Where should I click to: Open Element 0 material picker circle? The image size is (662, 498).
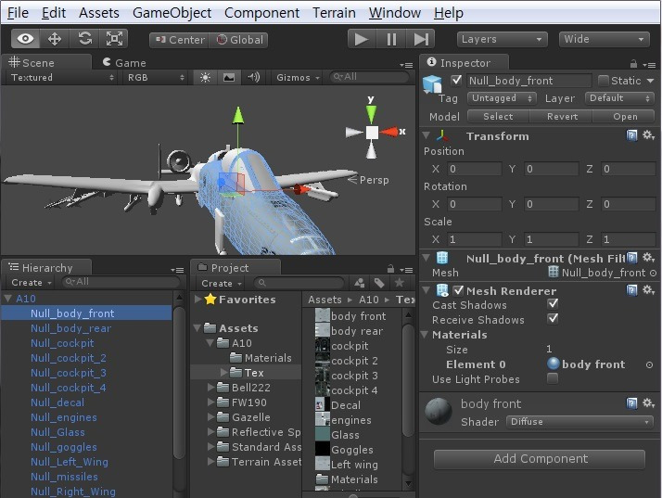(649, 364)
